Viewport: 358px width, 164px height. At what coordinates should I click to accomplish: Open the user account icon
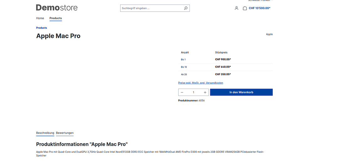[x=237, y=8]
